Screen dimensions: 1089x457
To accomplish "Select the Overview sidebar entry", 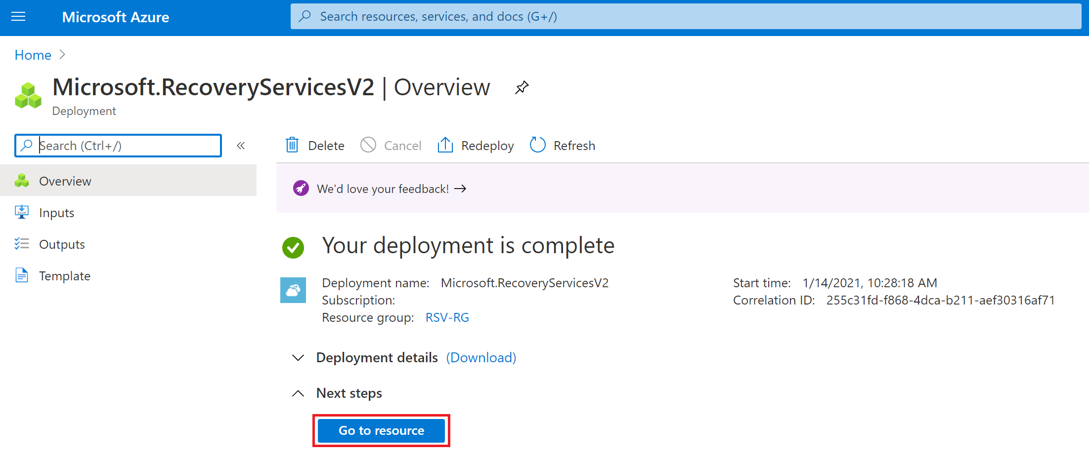I will pyautogui.click(x=65, y=181).
